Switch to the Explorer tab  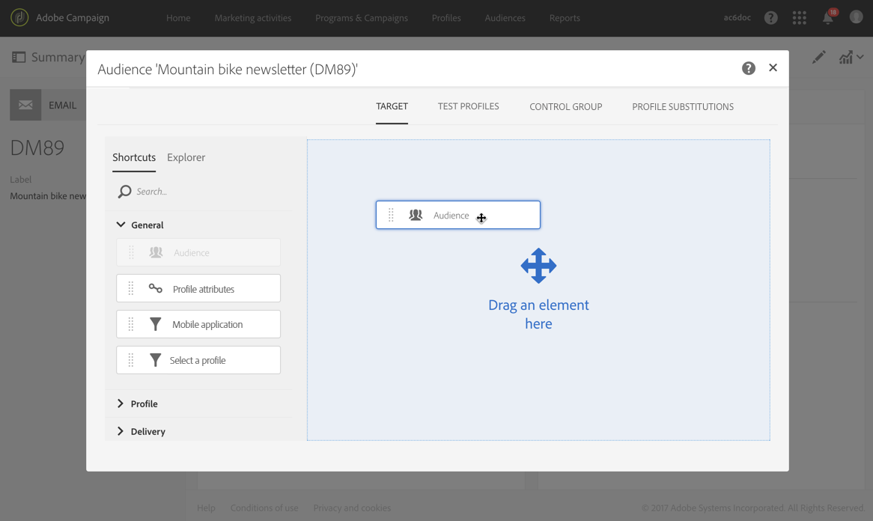(186, 157)
